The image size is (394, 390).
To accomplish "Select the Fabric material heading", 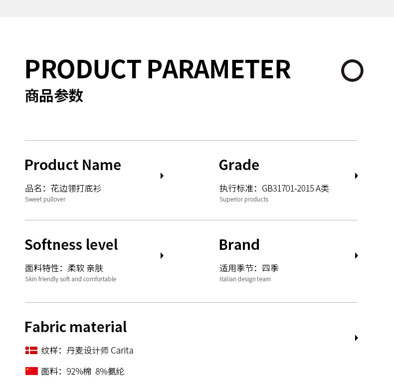I will (76, 327).
